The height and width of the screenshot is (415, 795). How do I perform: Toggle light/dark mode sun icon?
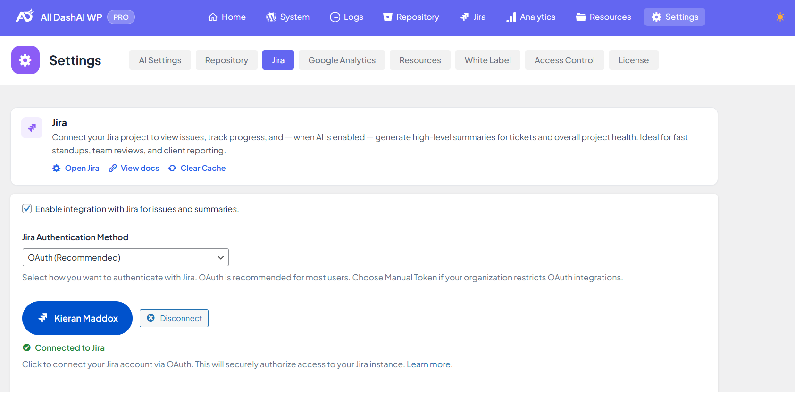[x=780, y=17]
